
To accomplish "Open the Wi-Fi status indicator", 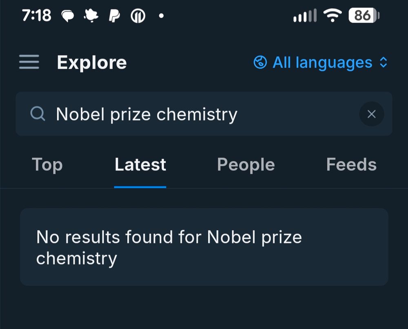I will coord(333,16).
